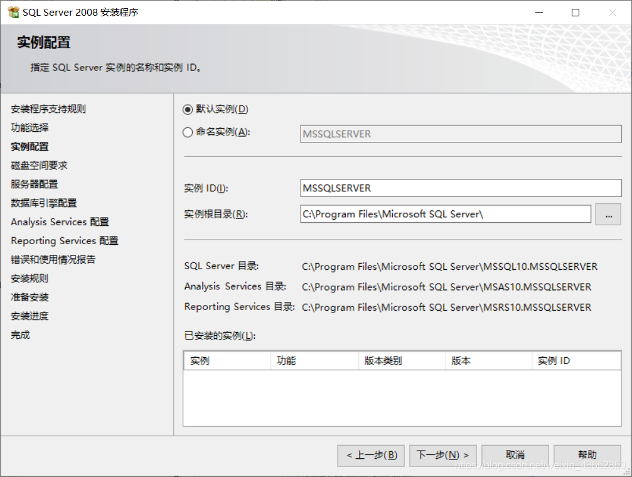Click the SQL Server setup title bar icon

[13, 13]
